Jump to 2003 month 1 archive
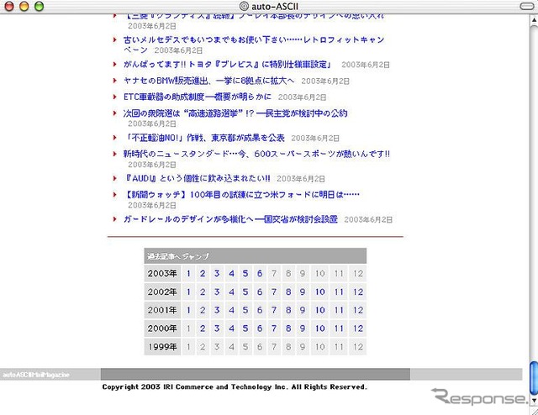 [188, 273]
